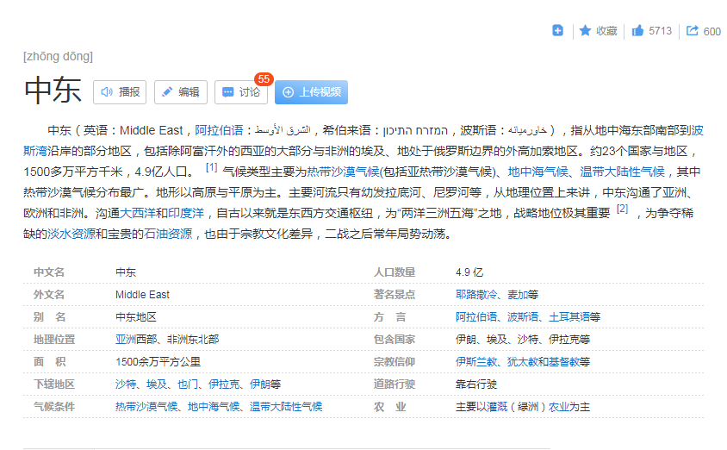Screen dimensions: 727x450
Task: Follow the 石油资源 link
Action: coord(168,234)
